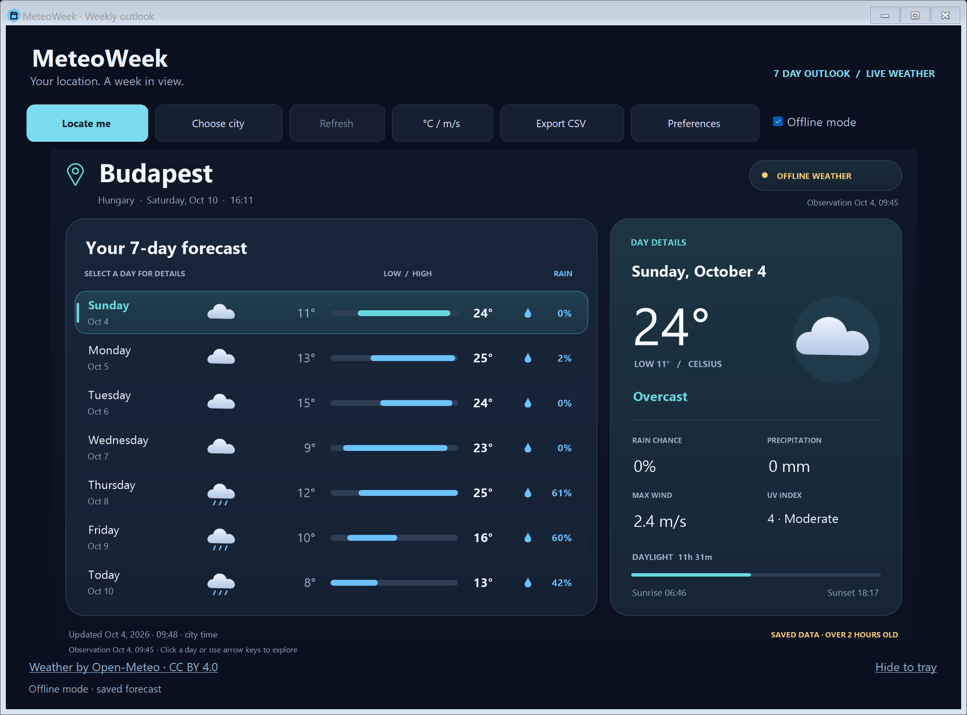The width and height of the screenshot is (967, 715).
Task: Click the raindrop icon in Thursday's row
Action: (x=528, y=492)
